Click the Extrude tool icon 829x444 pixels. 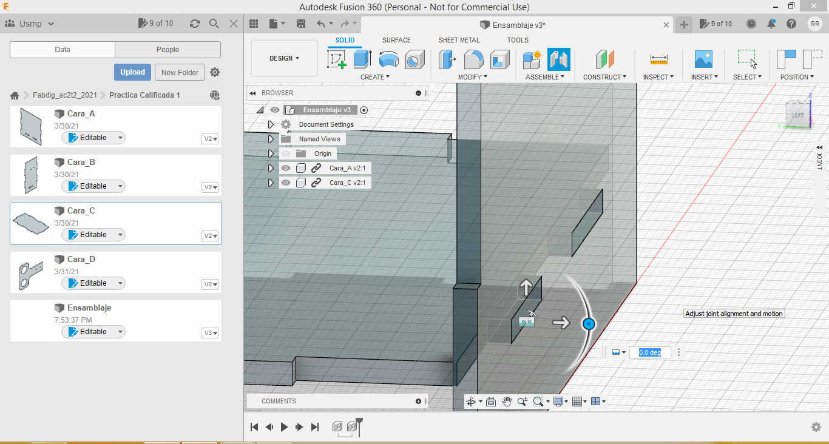click(362, 59)
